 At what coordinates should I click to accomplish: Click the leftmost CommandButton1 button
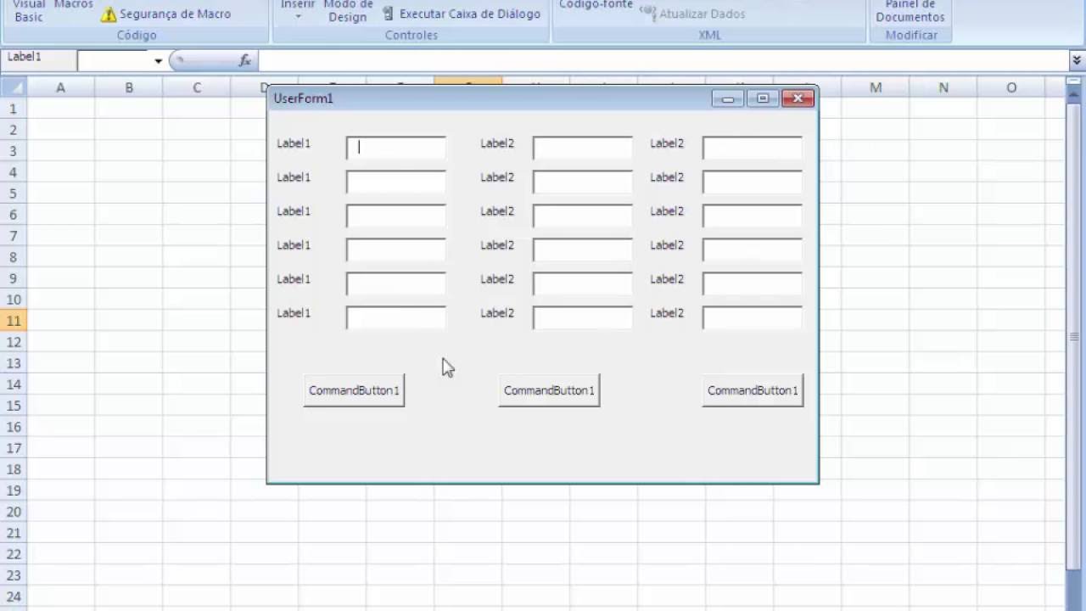point(354,390)
